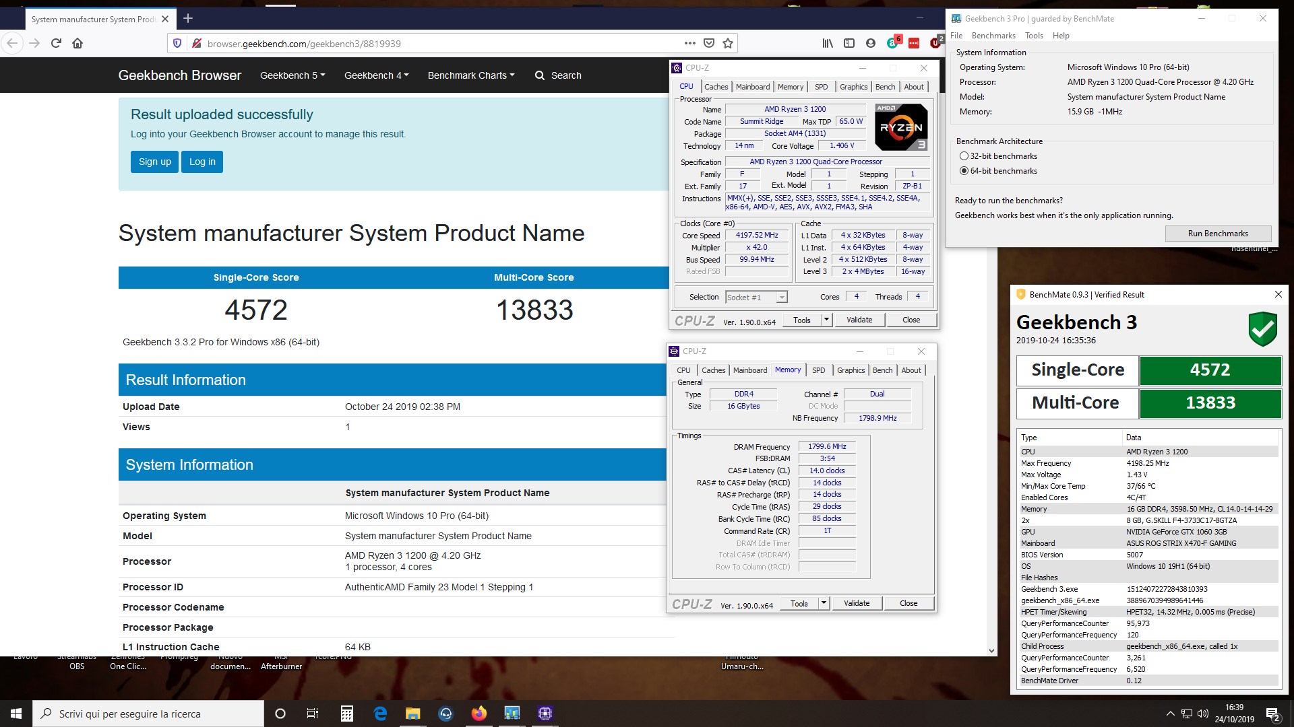Show hidden system tray icons chevron

point(1170,714)
